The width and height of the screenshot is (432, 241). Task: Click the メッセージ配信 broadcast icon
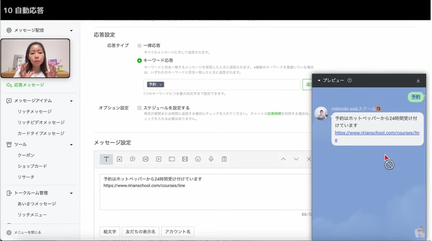(9, 31)
